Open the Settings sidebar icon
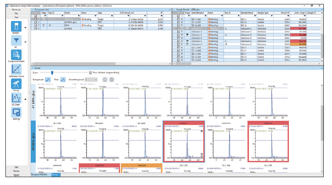Viewport: 332px width, 185px height. point(16,113)
